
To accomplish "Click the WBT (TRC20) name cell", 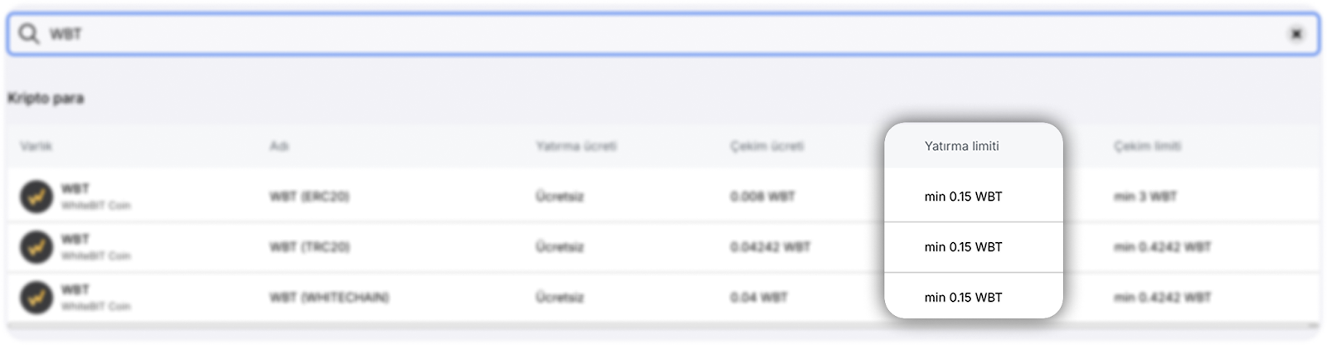I will point(309,247).
